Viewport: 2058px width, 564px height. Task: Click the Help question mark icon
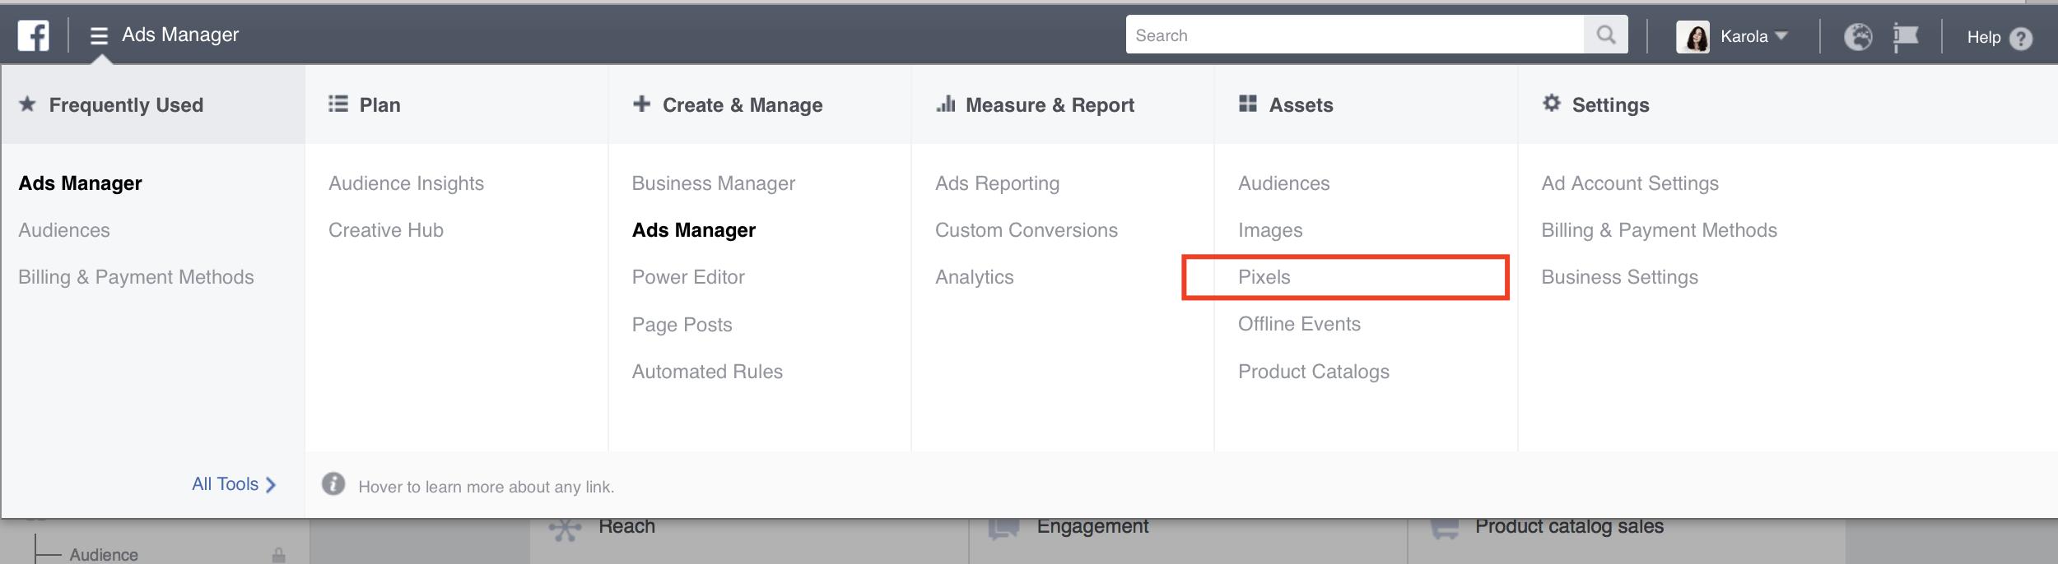pyautogui.click(x=2021, y=38)
